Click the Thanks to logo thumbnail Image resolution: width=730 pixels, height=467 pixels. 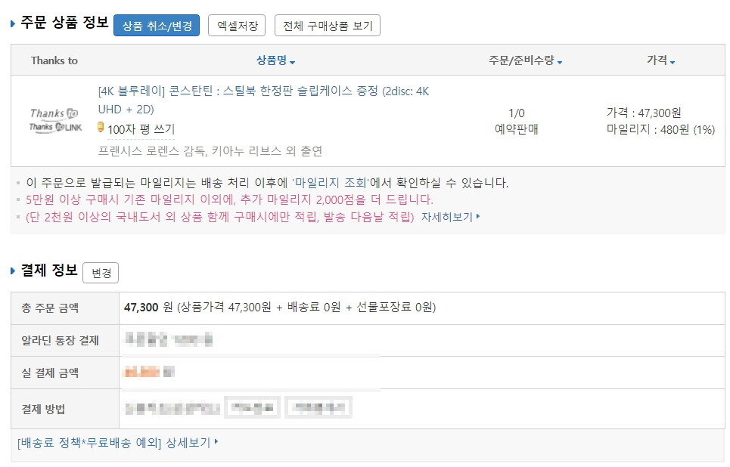pyautogui.click(x=54, y=113)
